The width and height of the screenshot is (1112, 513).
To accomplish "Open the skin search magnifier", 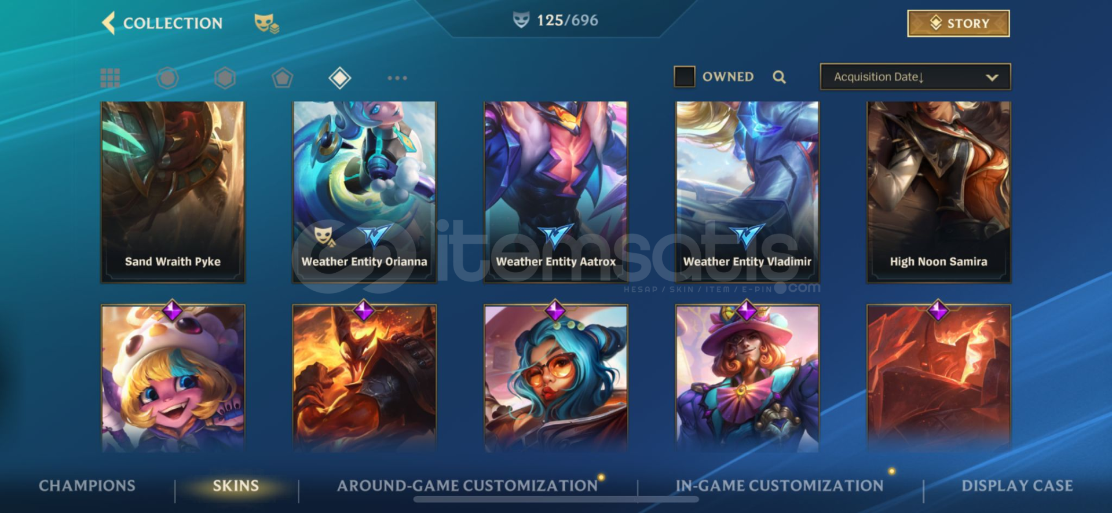I will point(779,77).
